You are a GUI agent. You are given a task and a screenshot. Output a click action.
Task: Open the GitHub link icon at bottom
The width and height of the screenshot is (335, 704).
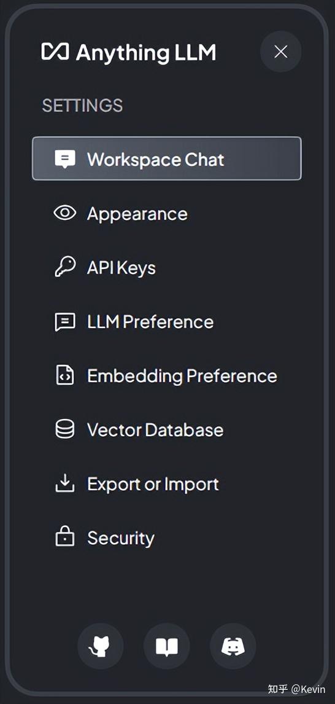coord(100,646)
